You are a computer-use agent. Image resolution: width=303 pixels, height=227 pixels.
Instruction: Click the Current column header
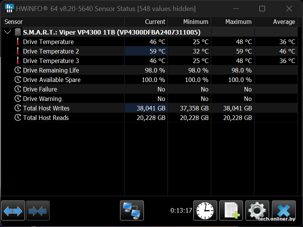click(x=146, y=22)
